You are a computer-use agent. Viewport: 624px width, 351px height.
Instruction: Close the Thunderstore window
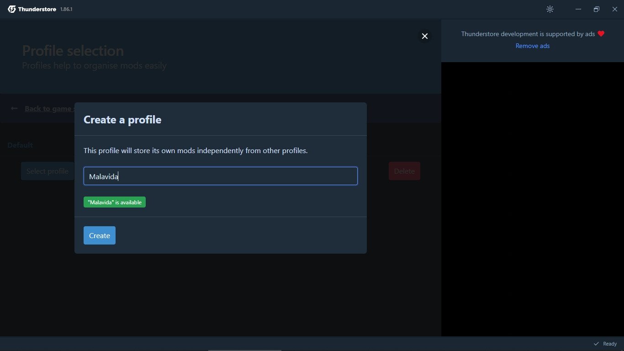click(615, 9)
